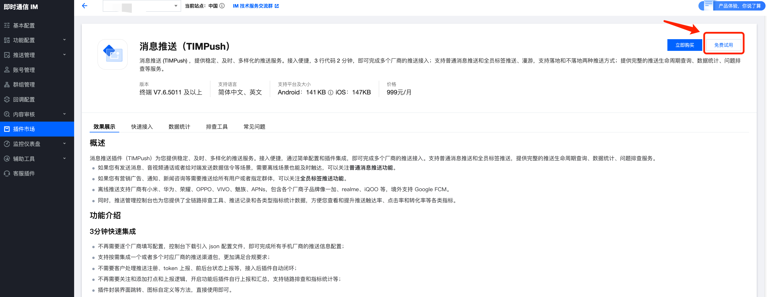This screenshot has width=767, height=297.
Task: Expand the 监控仪表盘 menu chevron
Action: click(65, 144)
